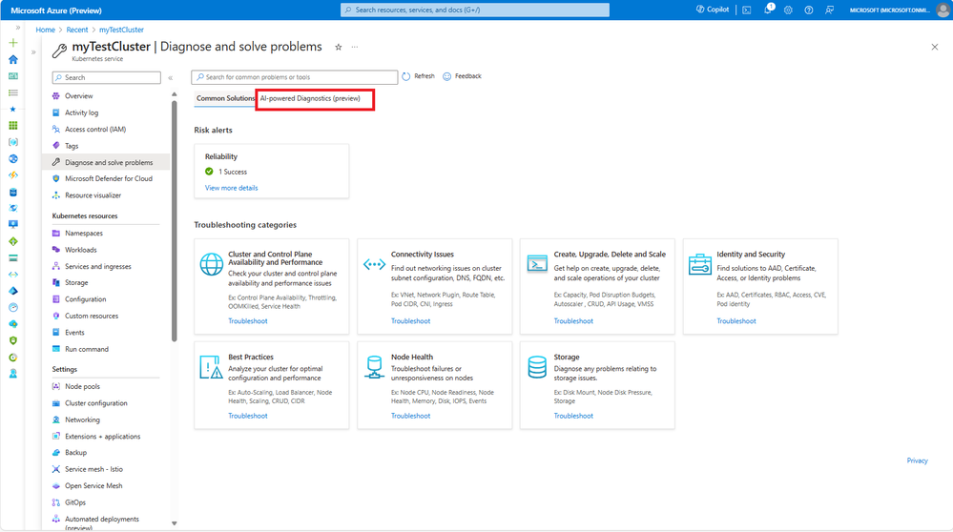953x532 pixels.
Task: Click the Node Health server icon
Action: click(x=374, y=367)
